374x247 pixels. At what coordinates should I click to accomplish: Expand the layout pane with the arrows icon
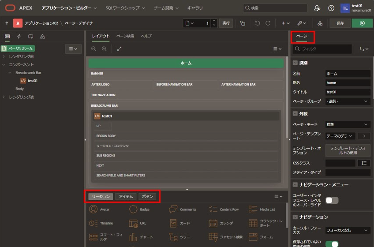[x=119, y=49]
